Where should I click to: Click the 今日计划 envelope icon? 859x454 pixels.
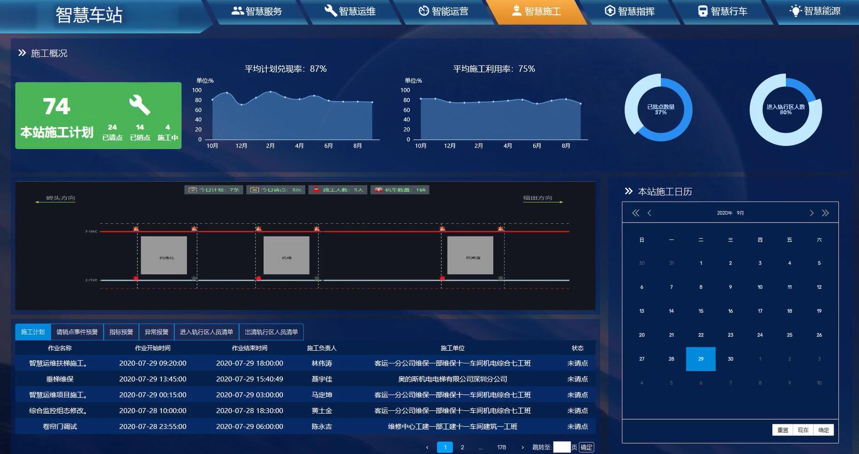pos(192,190)
